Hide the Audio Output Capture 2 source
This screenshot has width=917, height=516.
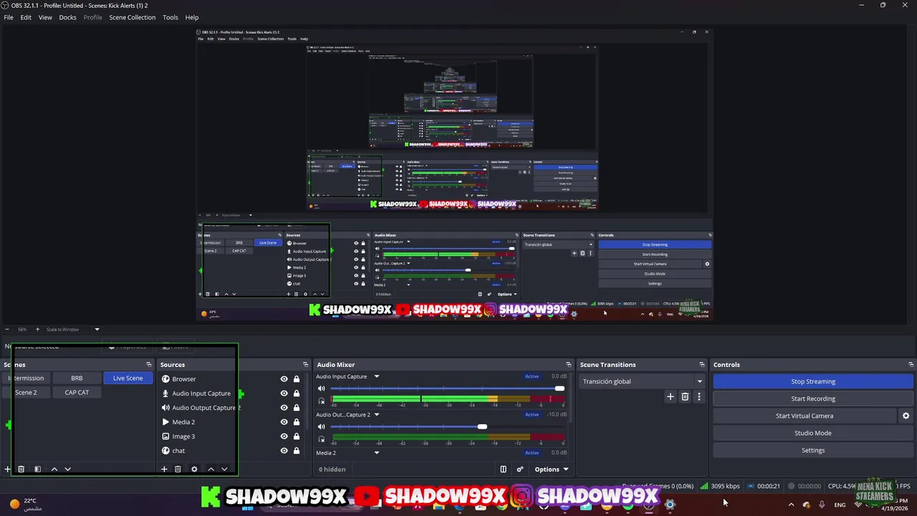click(284, 408)
